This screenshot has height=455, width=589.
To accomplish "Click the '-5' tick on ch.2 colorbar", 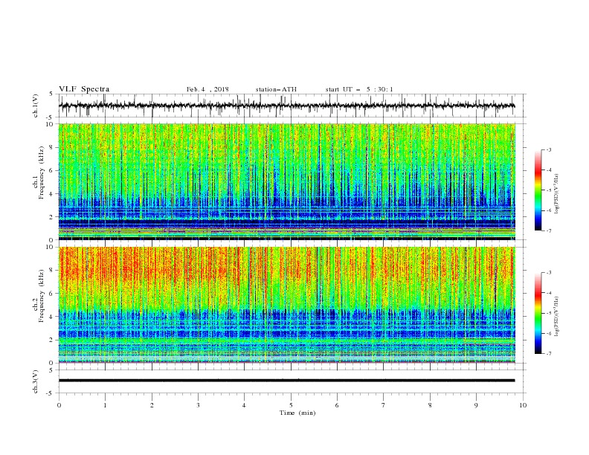I will coord(548,313).
